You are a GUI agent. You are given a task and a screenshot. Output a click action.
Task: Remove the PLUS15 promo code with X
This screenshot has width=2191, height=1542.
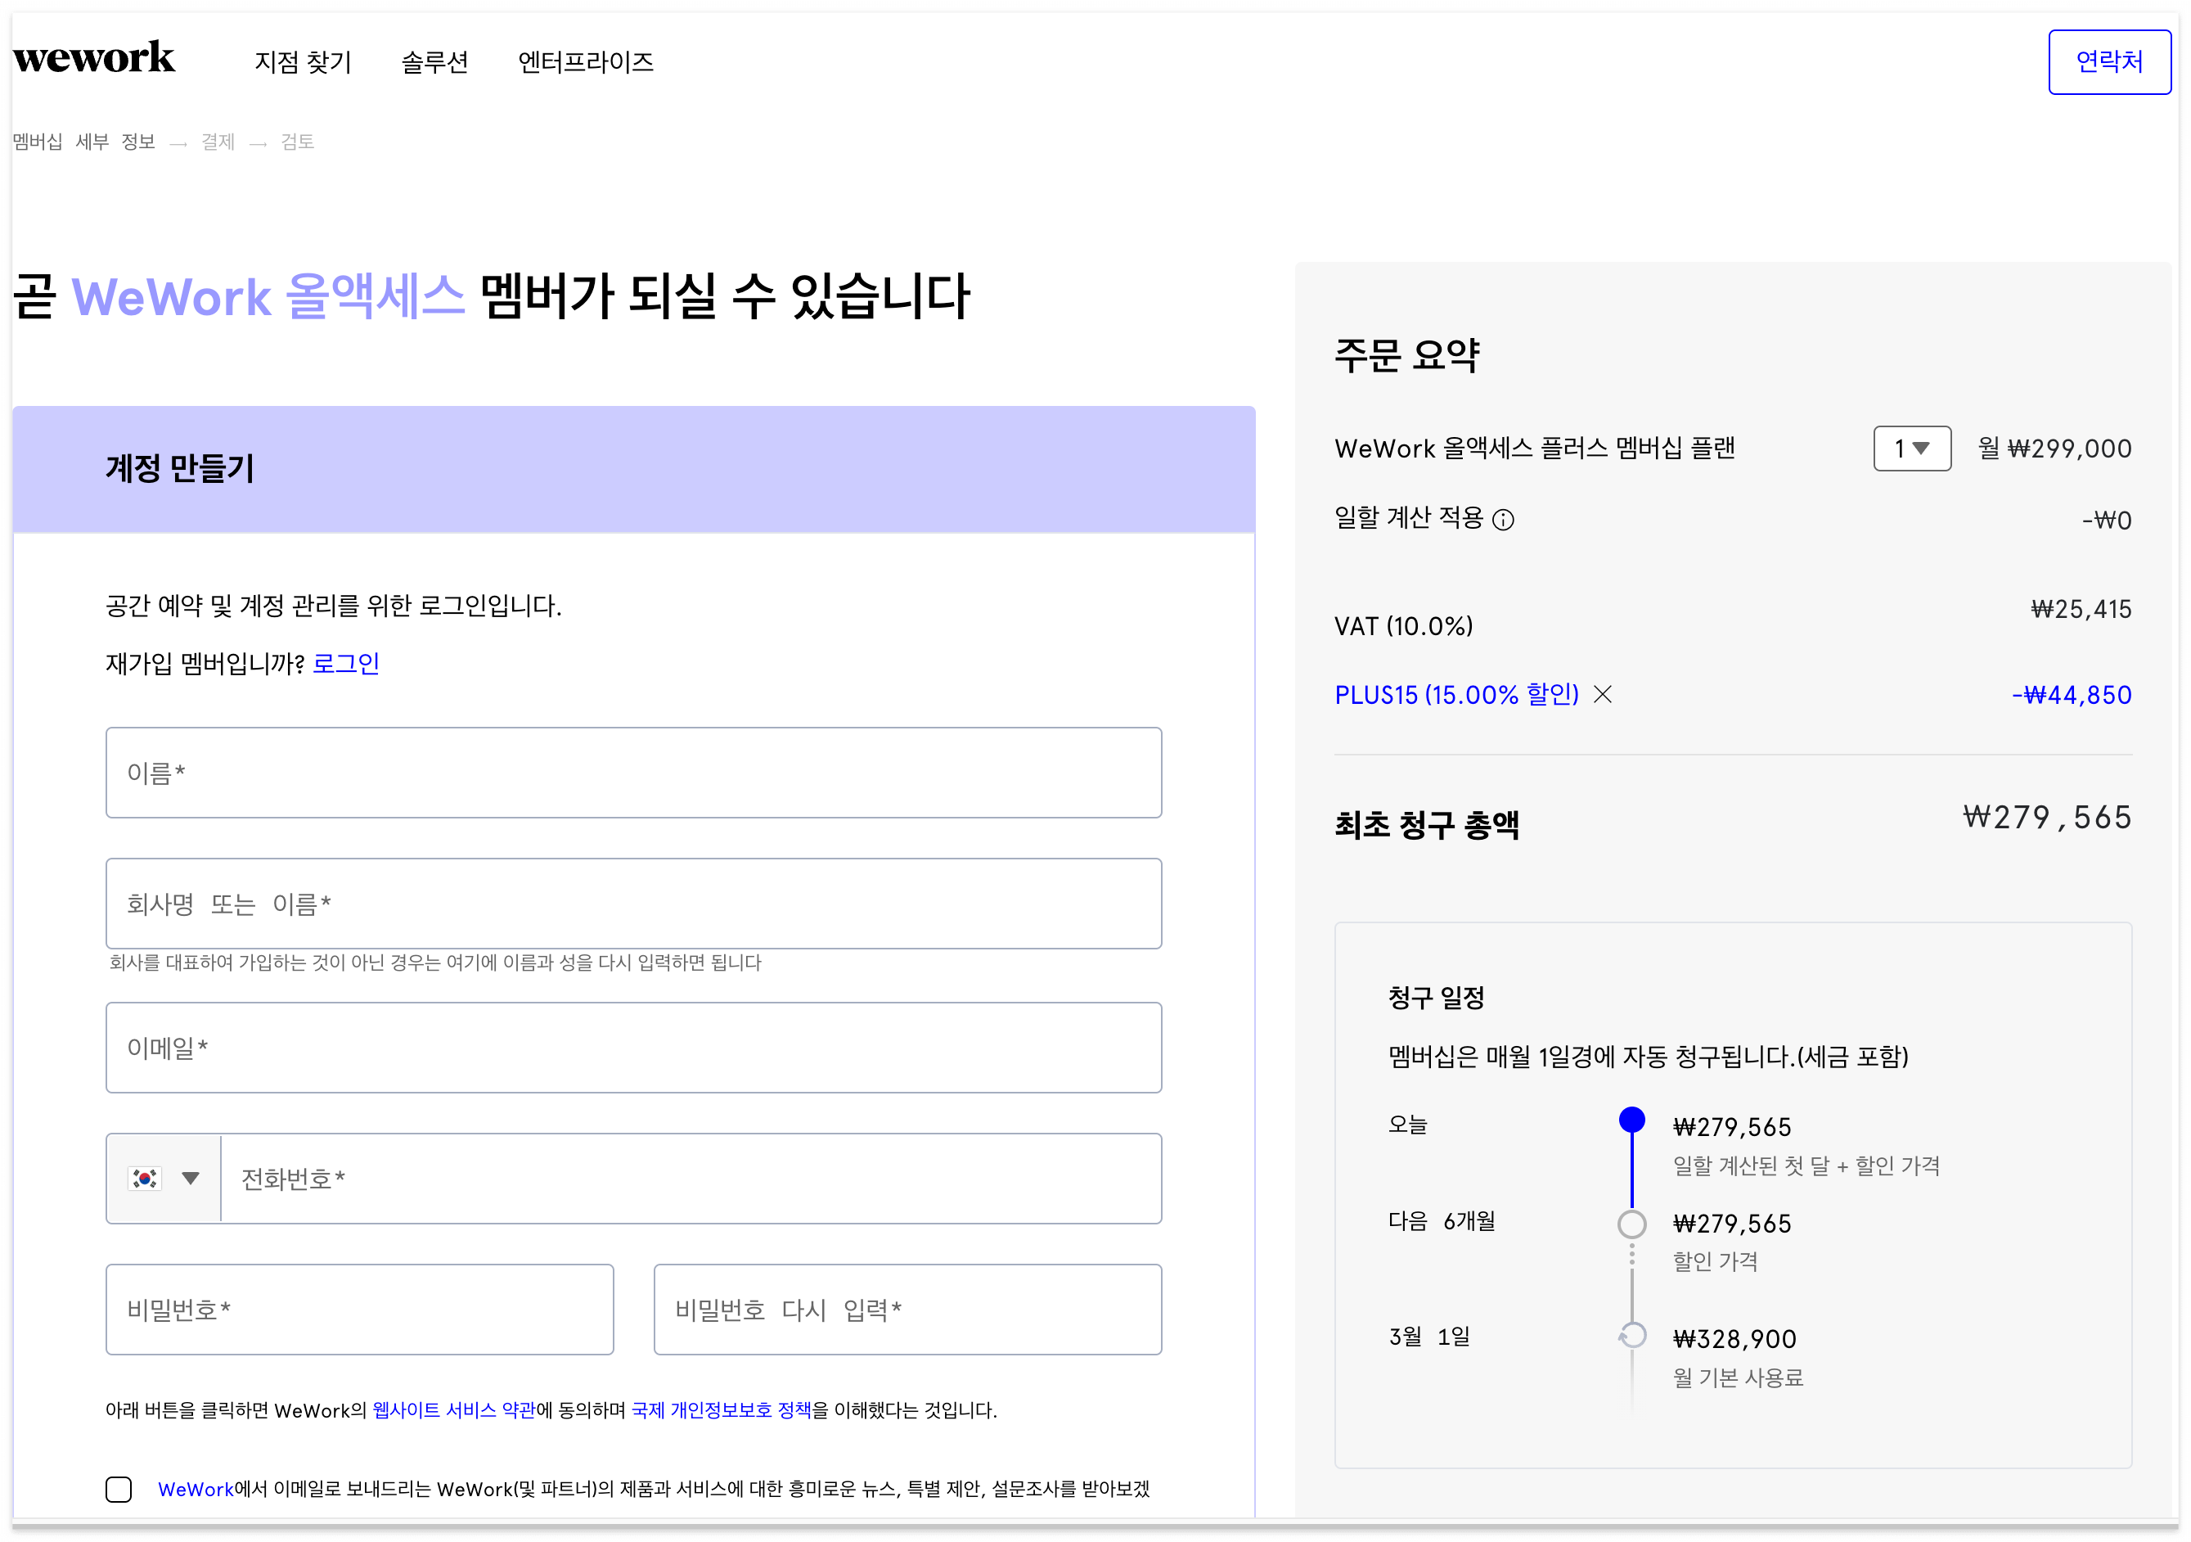tap(1604, 694)
